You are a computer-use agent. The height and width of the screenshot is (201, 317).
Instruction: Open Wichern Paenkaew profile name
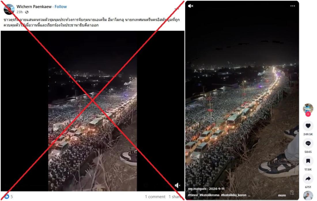pos(34,7)
